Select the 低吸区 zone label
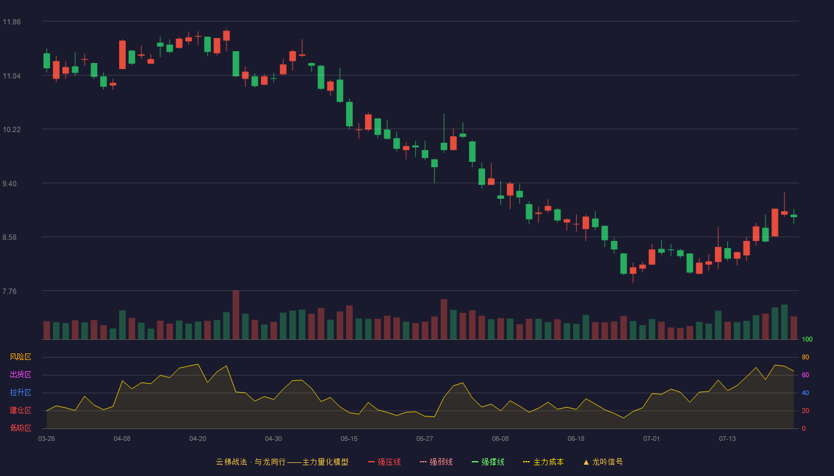 [20, 428]
